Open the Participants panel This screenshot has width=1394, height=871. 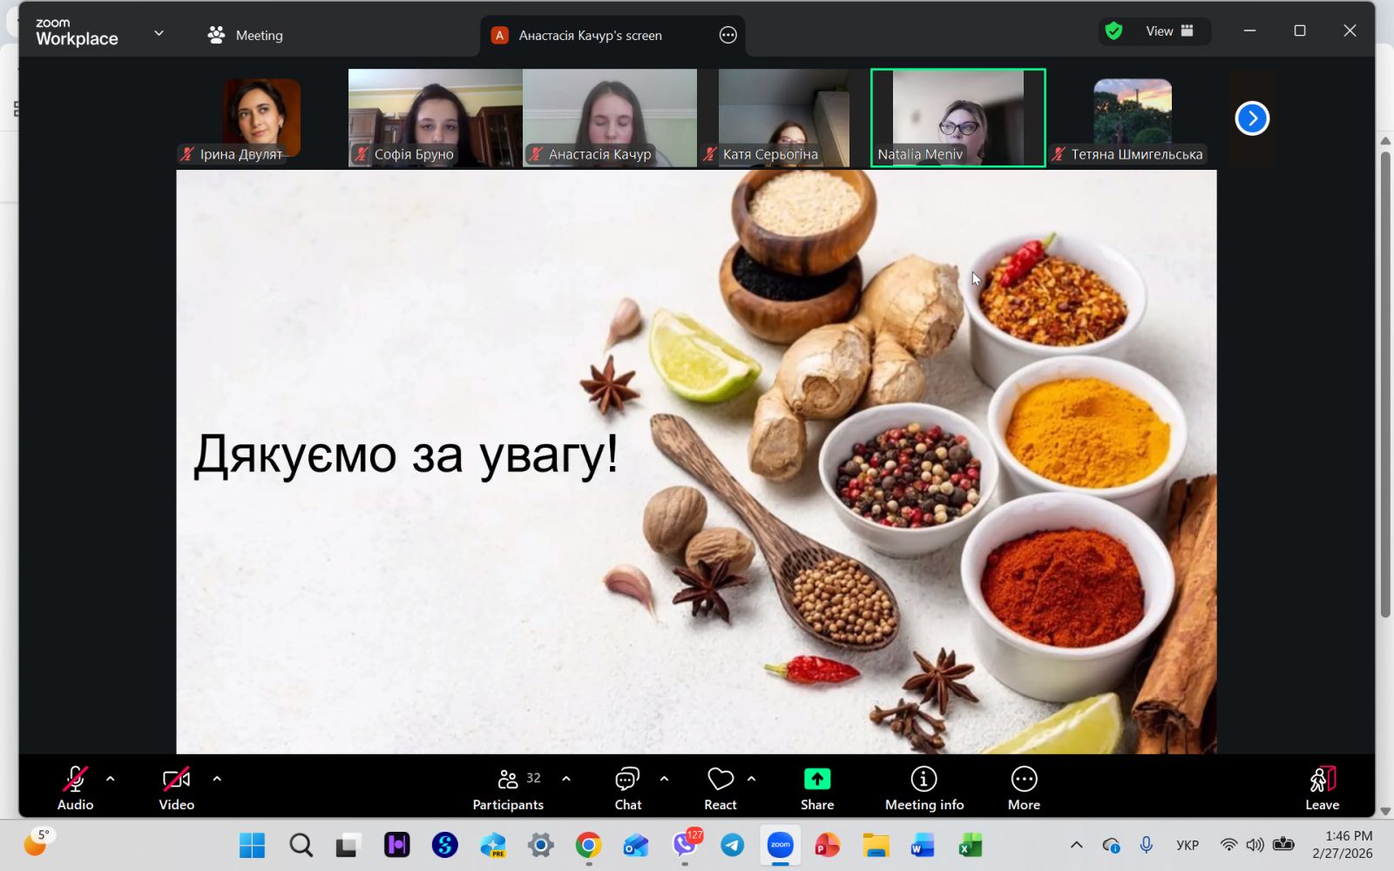[508, 788]
